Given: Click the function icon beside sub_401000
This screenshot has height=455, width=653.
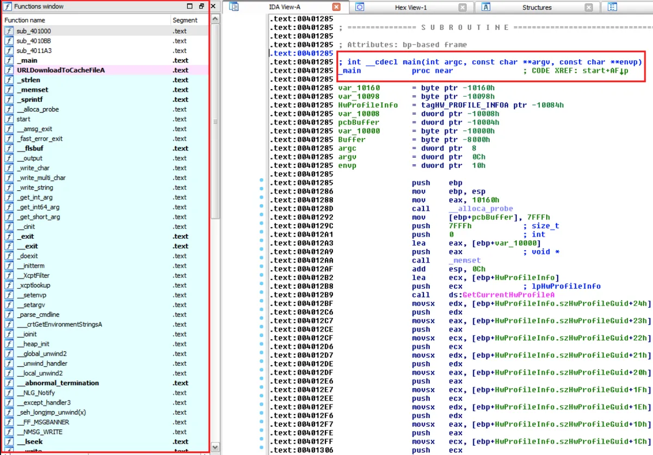Looking at the screenshot, I should click(9, 31).
